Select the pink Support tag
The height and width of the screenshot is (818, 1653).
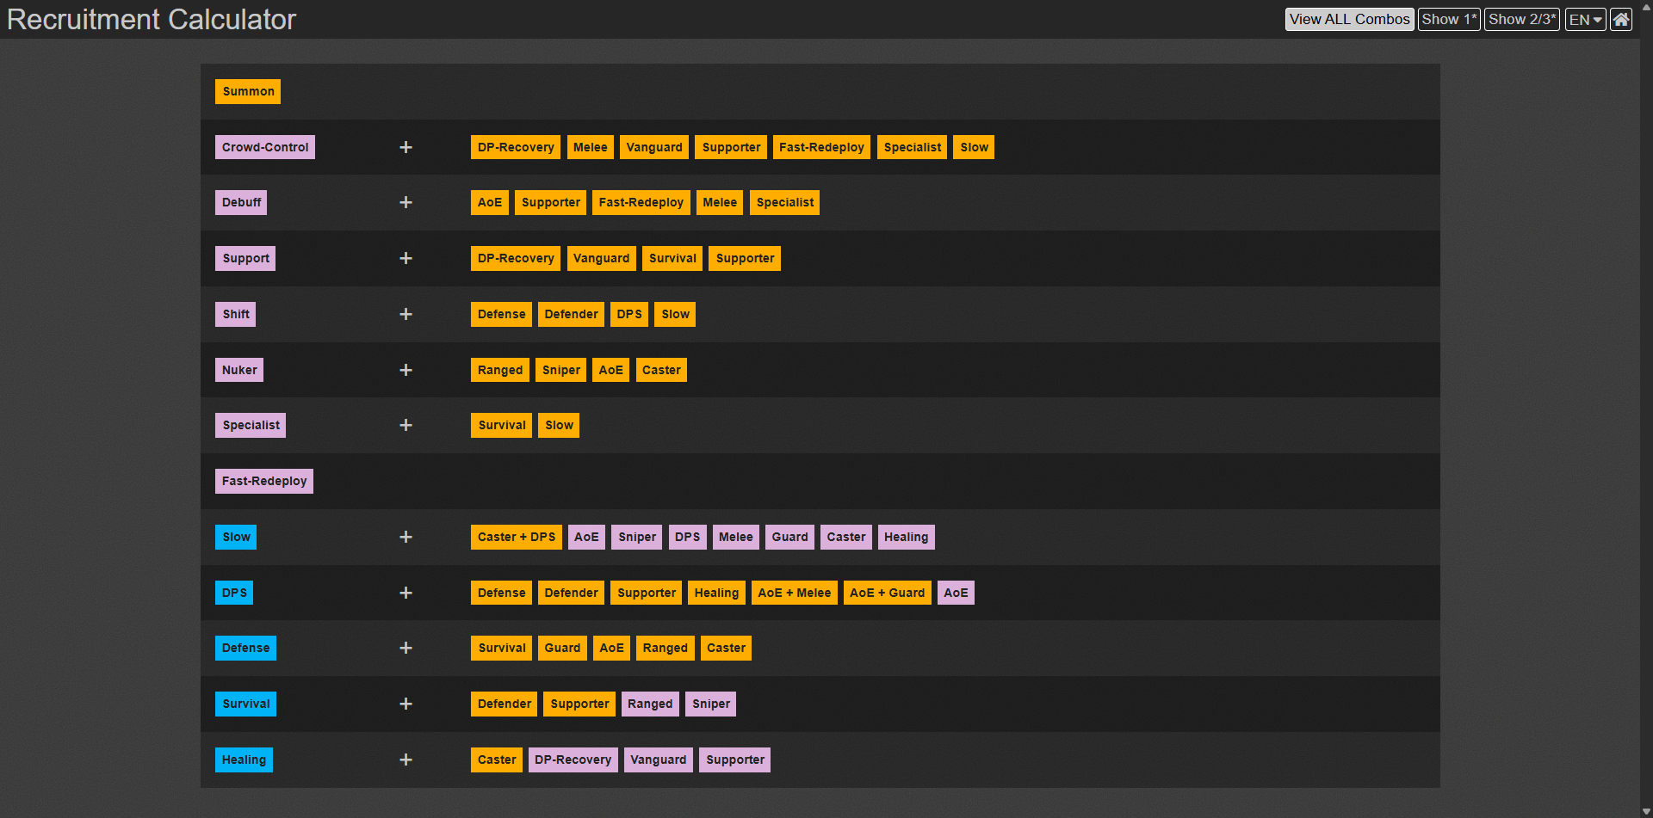coord(245,258)
